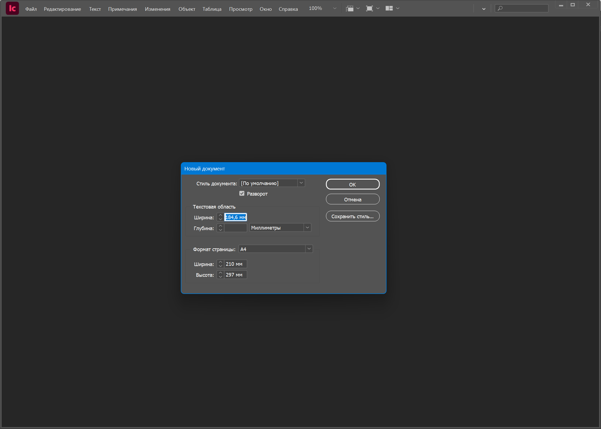Screen dimensions: 601x429
Task: Open the 100% zoom level dropdown
Action: 335,8
